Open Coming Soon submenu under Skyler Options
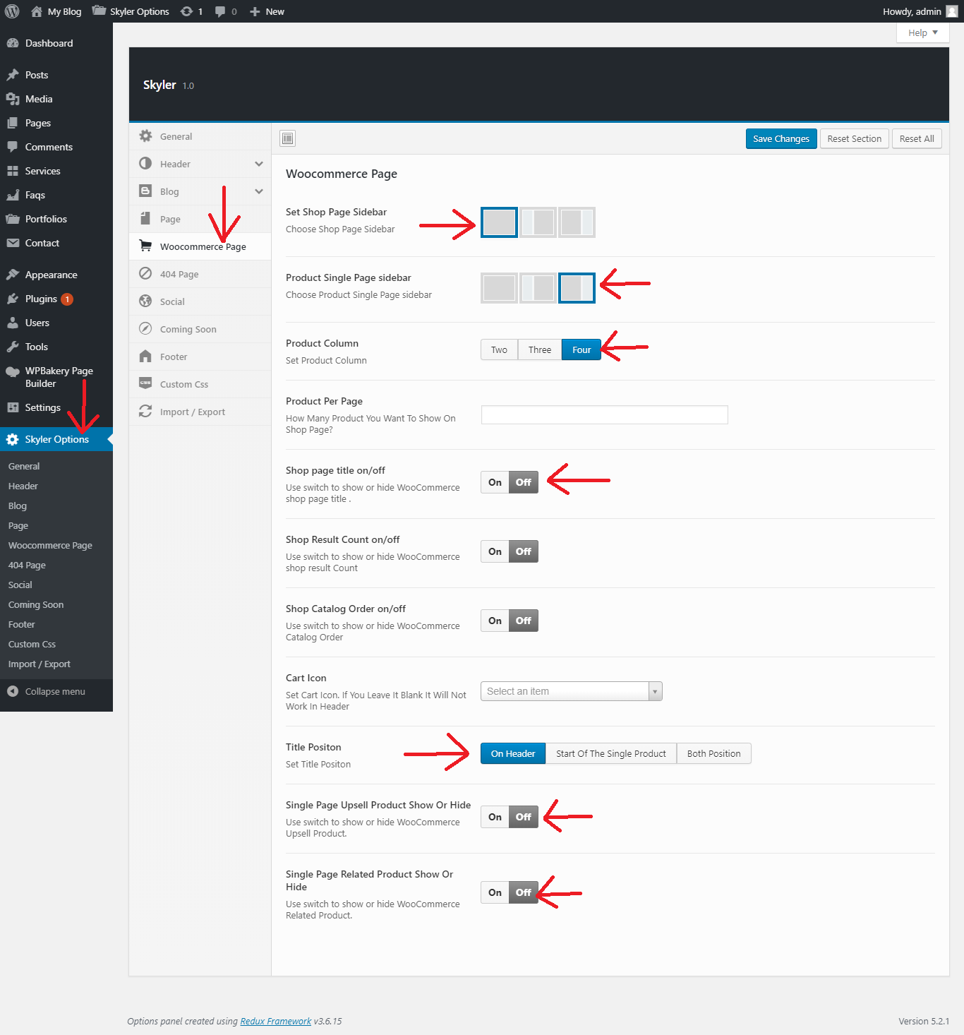The height and width of the screenshot is (1035, 964). click(36, 604)
